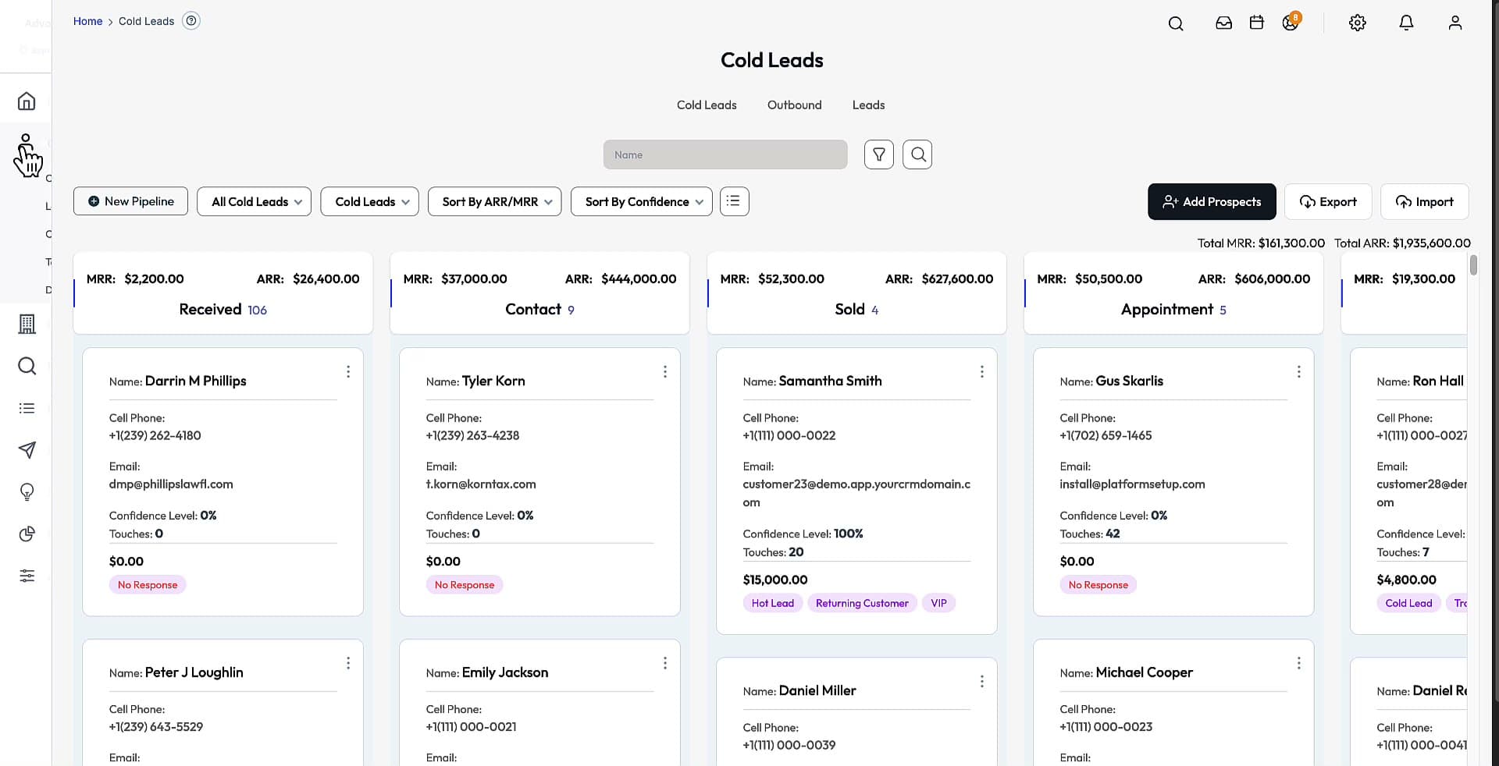This screenshot has height=766, width=1499.
Task: Click the filter funnel icon button
Action: point(879,154)
